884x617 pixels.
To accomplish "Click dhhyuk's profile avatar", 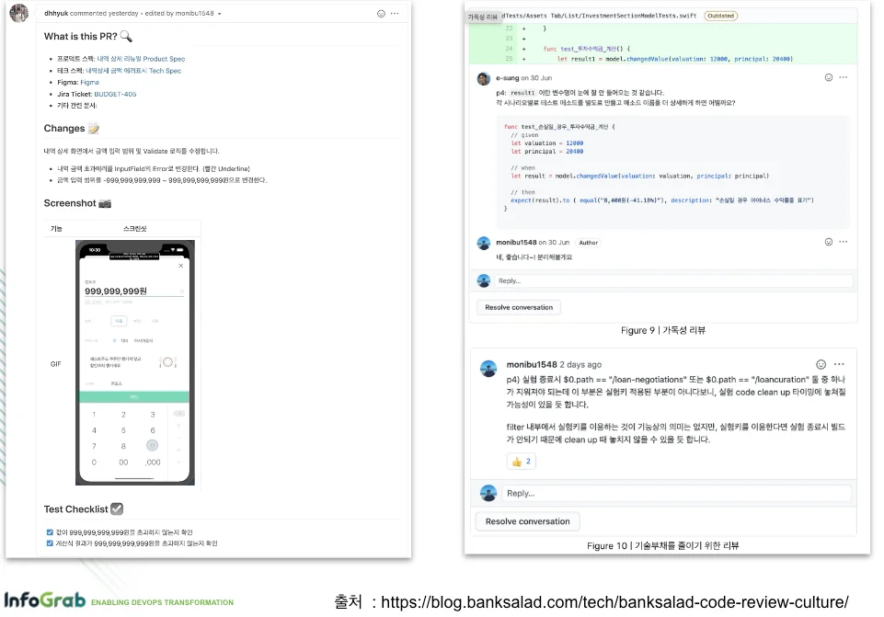I will coord(20,13).
